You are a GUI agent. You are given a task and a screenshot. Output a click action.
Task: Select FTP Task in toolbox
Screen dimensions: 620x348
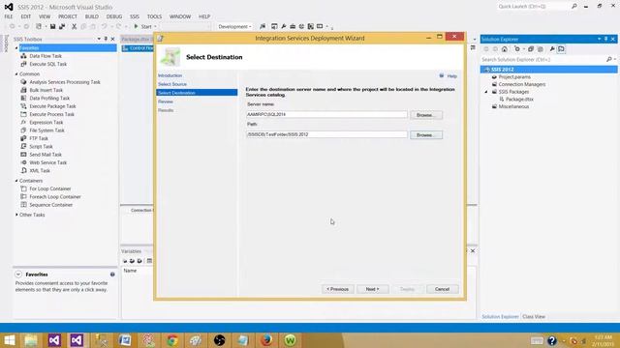[39, 138]
